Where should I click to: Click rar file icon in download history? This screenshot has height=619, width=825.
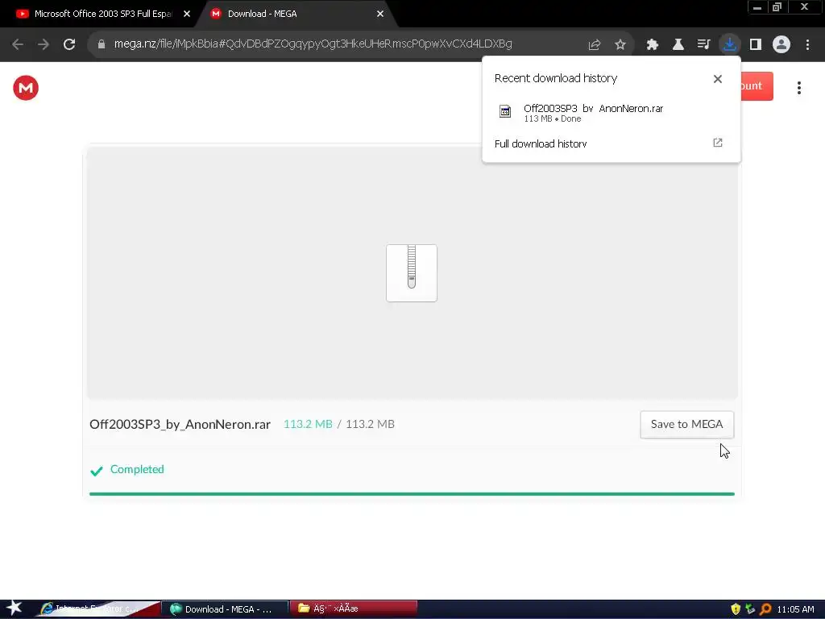(x=505, y=111)
